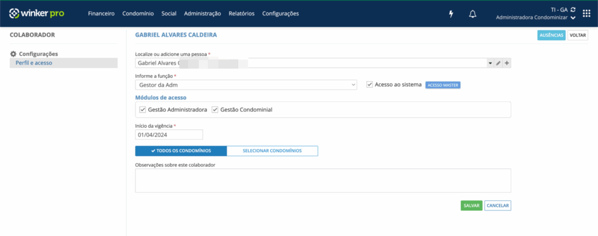Screen dimensions: 598x236
Task: Expand the person search dropdown arrow
Action: coord(491,63)
